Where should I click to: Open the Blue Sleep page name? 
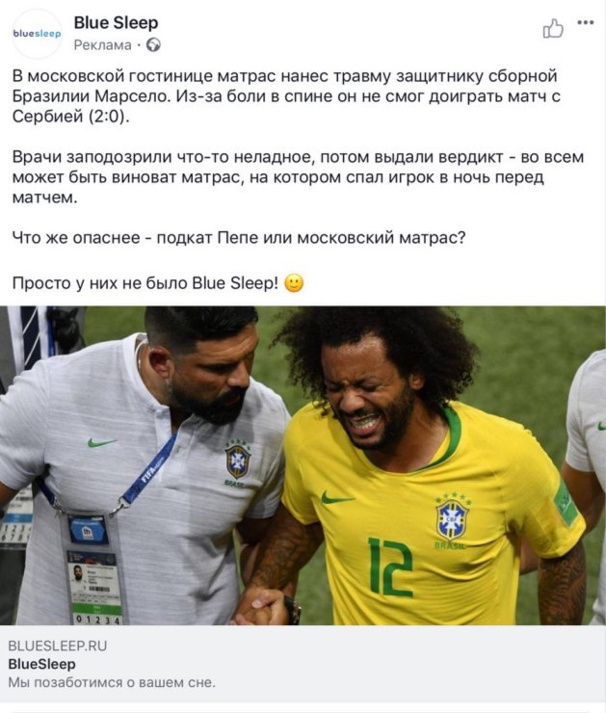(116, 22)
